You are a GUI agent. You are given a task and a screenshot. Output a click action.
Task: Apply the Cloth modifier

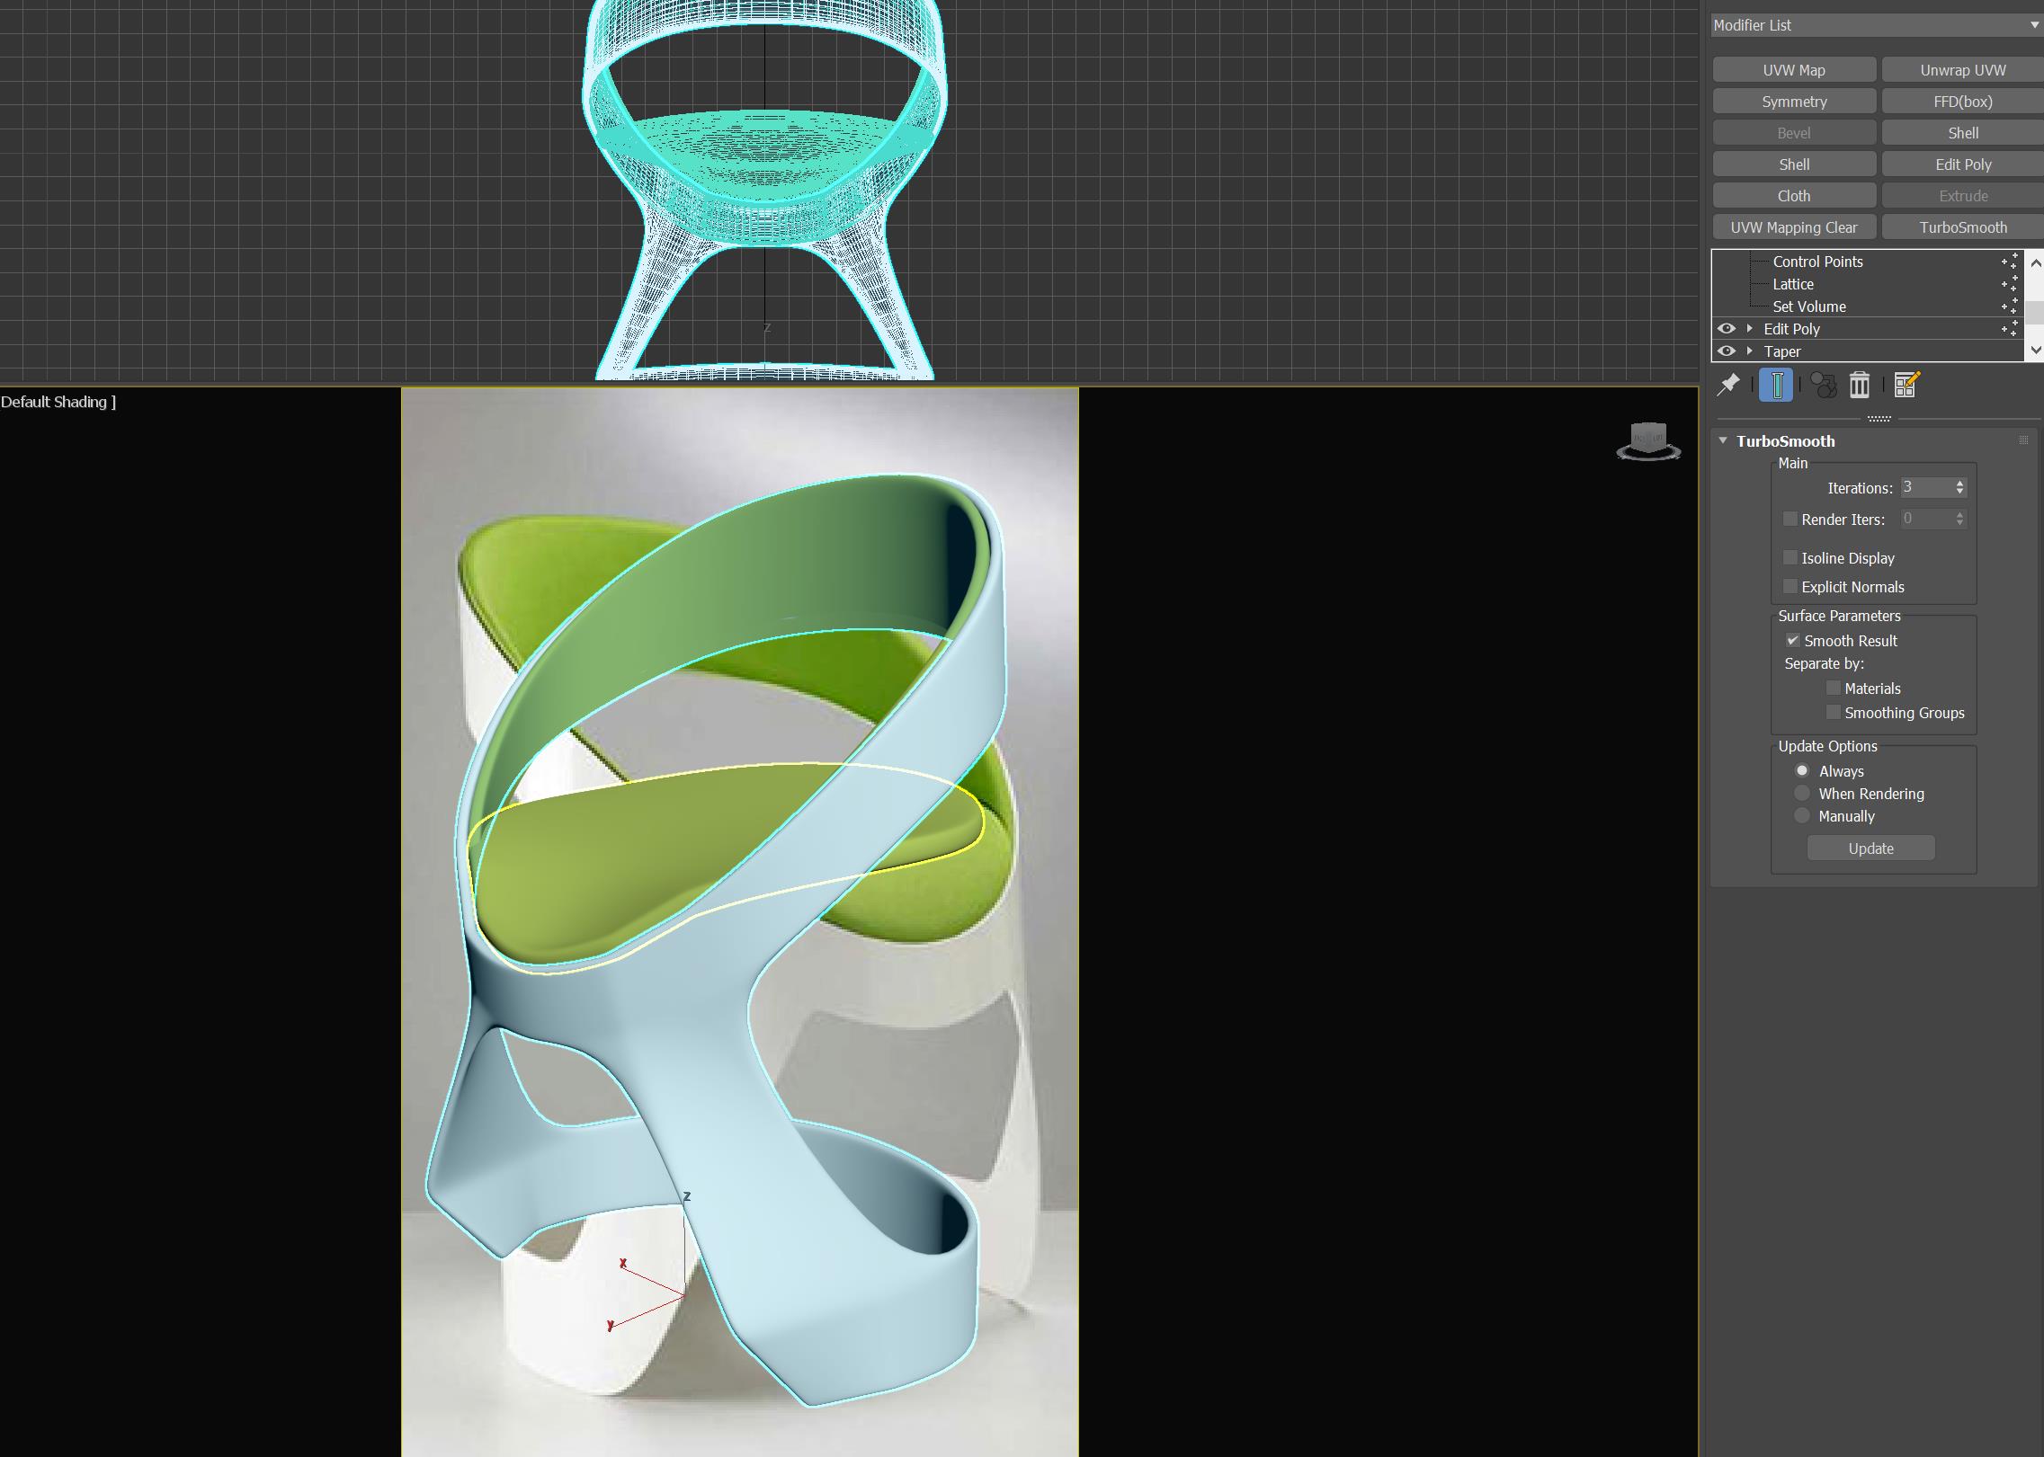[x=1794, y=196]
